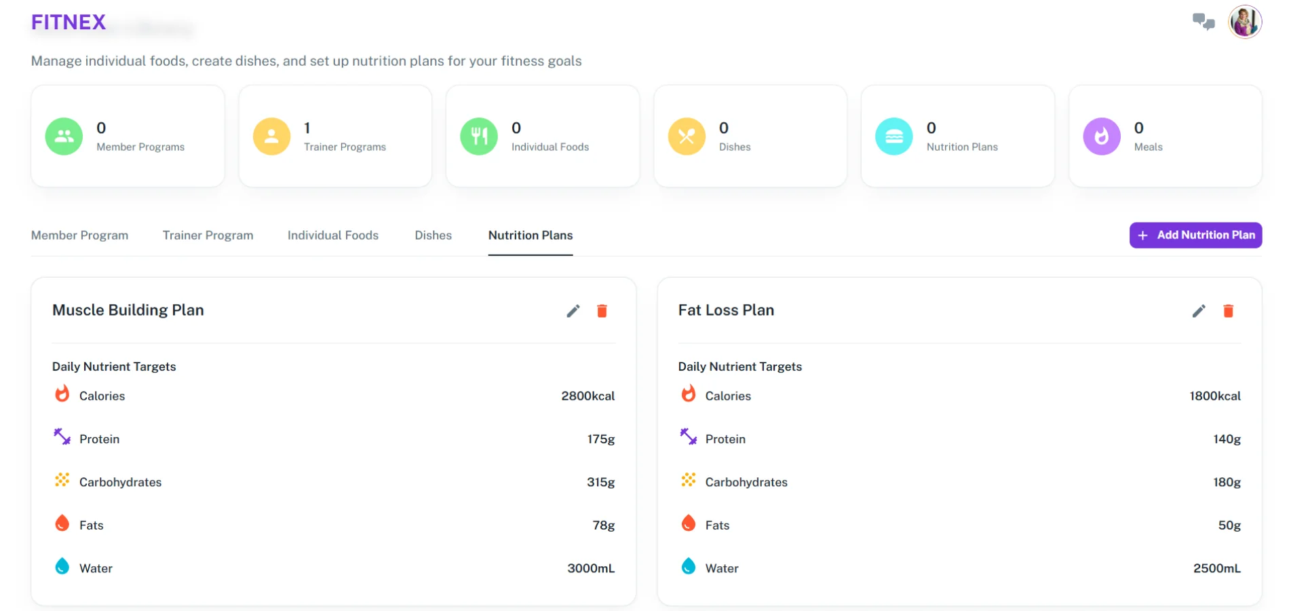Open the user profile avatar
This screenshot has height=611, width=1289.
[1245, 22]
